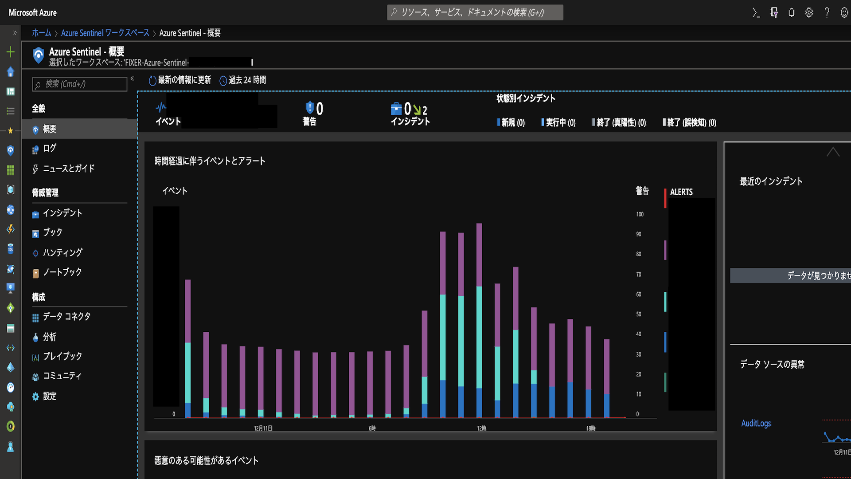Open directory and subscription filter icon
The height and width of the screenshot is (479, 851).
click(x=774, y=13)
